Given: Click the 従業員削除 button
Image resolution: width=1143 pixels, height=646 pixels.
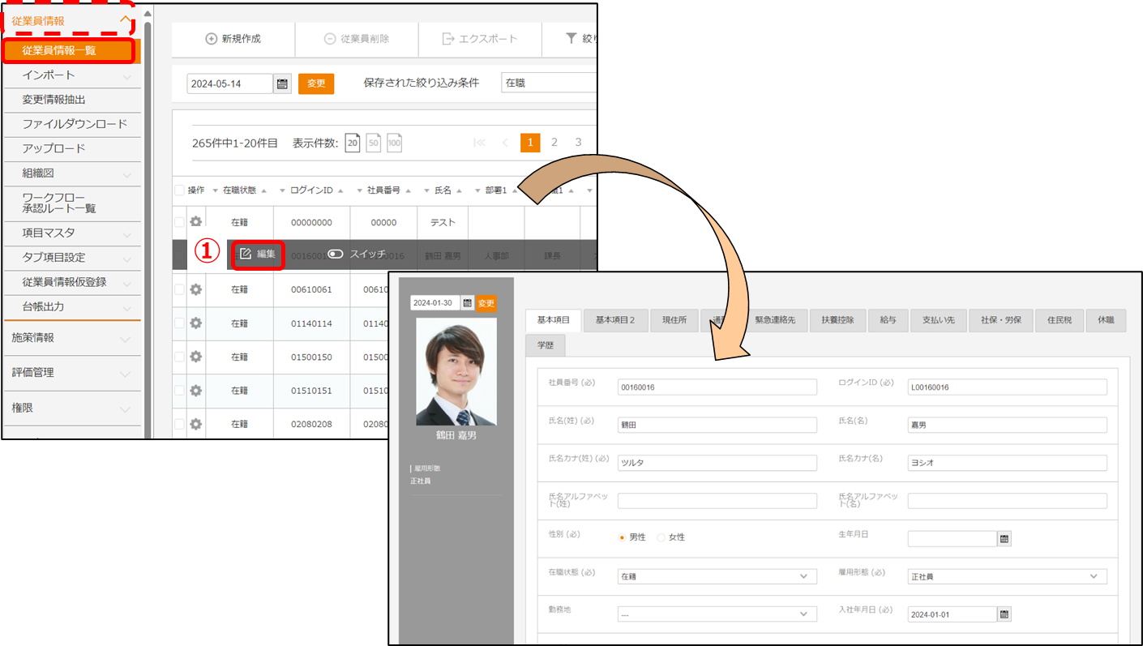Looking at the screenshot, I should [357, 39].
